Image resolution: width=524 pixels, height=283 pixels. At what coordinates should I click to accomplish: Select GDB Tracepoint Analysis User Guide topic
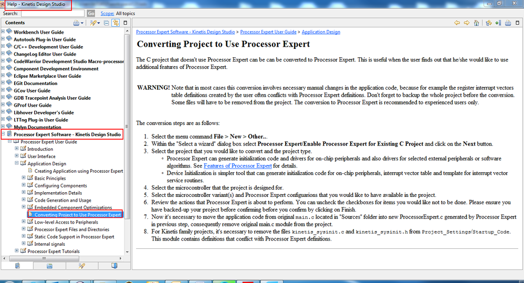pyautogui.click(x=52, y=98)
